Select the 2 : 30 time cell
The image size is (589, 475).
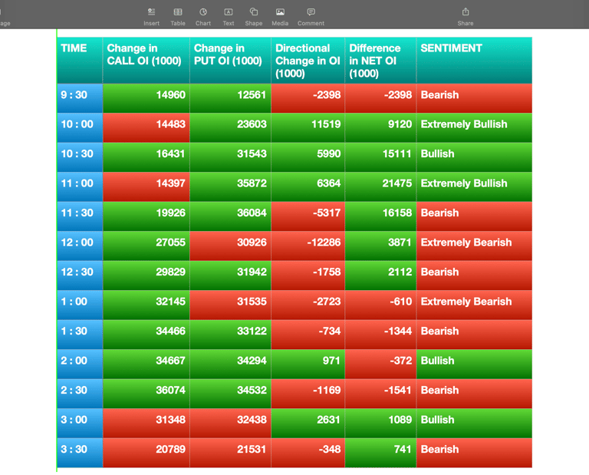pyautogui.click(x=80, y=394)
